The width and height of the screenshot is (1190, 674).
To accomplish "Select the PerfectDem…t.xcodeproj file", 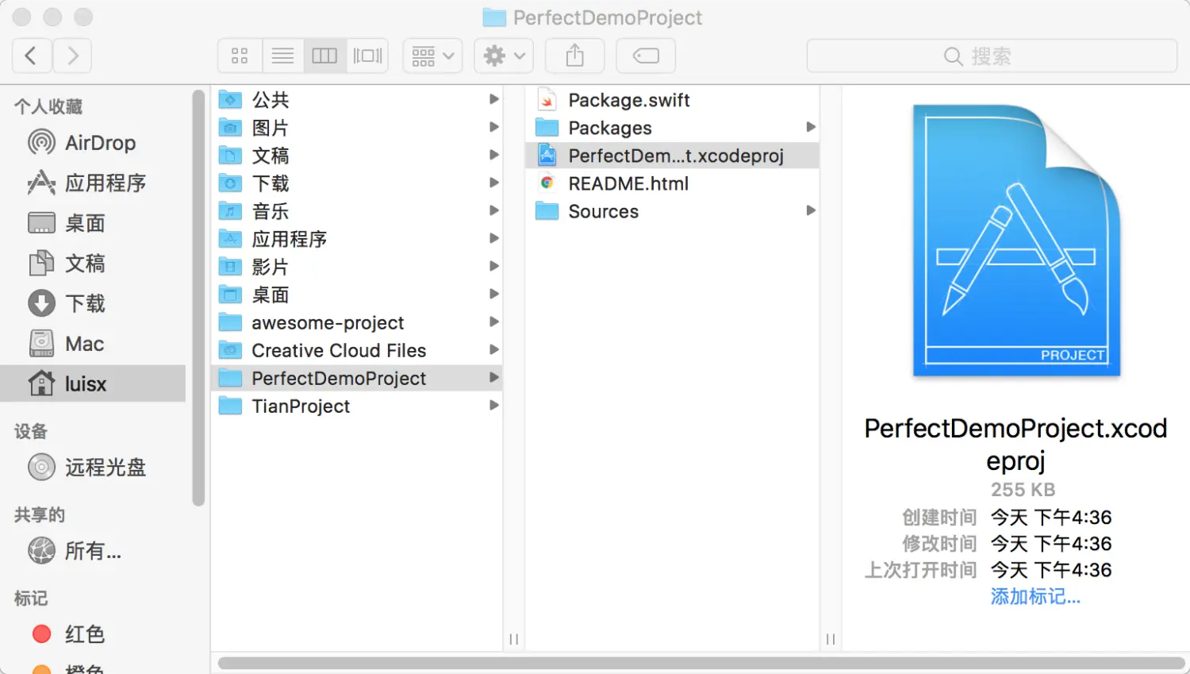I will [x=672, y=156].
